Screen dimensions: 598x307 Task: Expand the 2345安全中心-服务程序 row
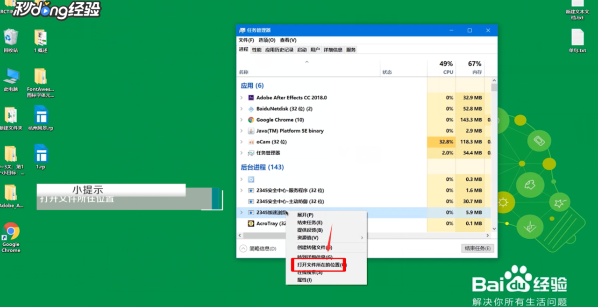[x=242, y=191]
